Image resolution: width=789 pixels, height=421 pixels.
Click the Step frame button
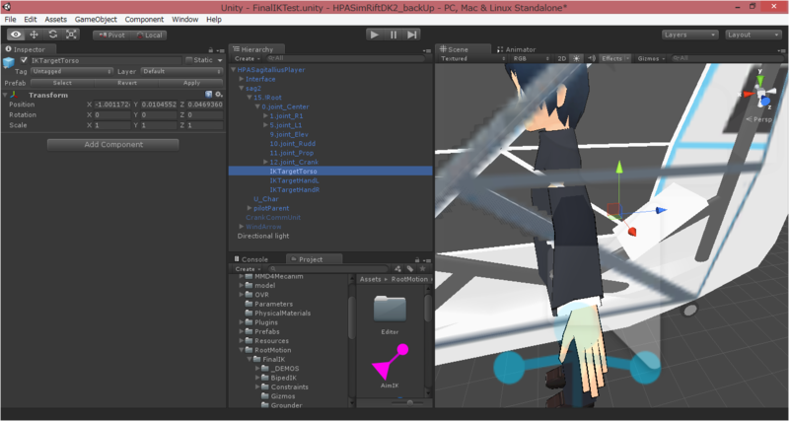412,35
